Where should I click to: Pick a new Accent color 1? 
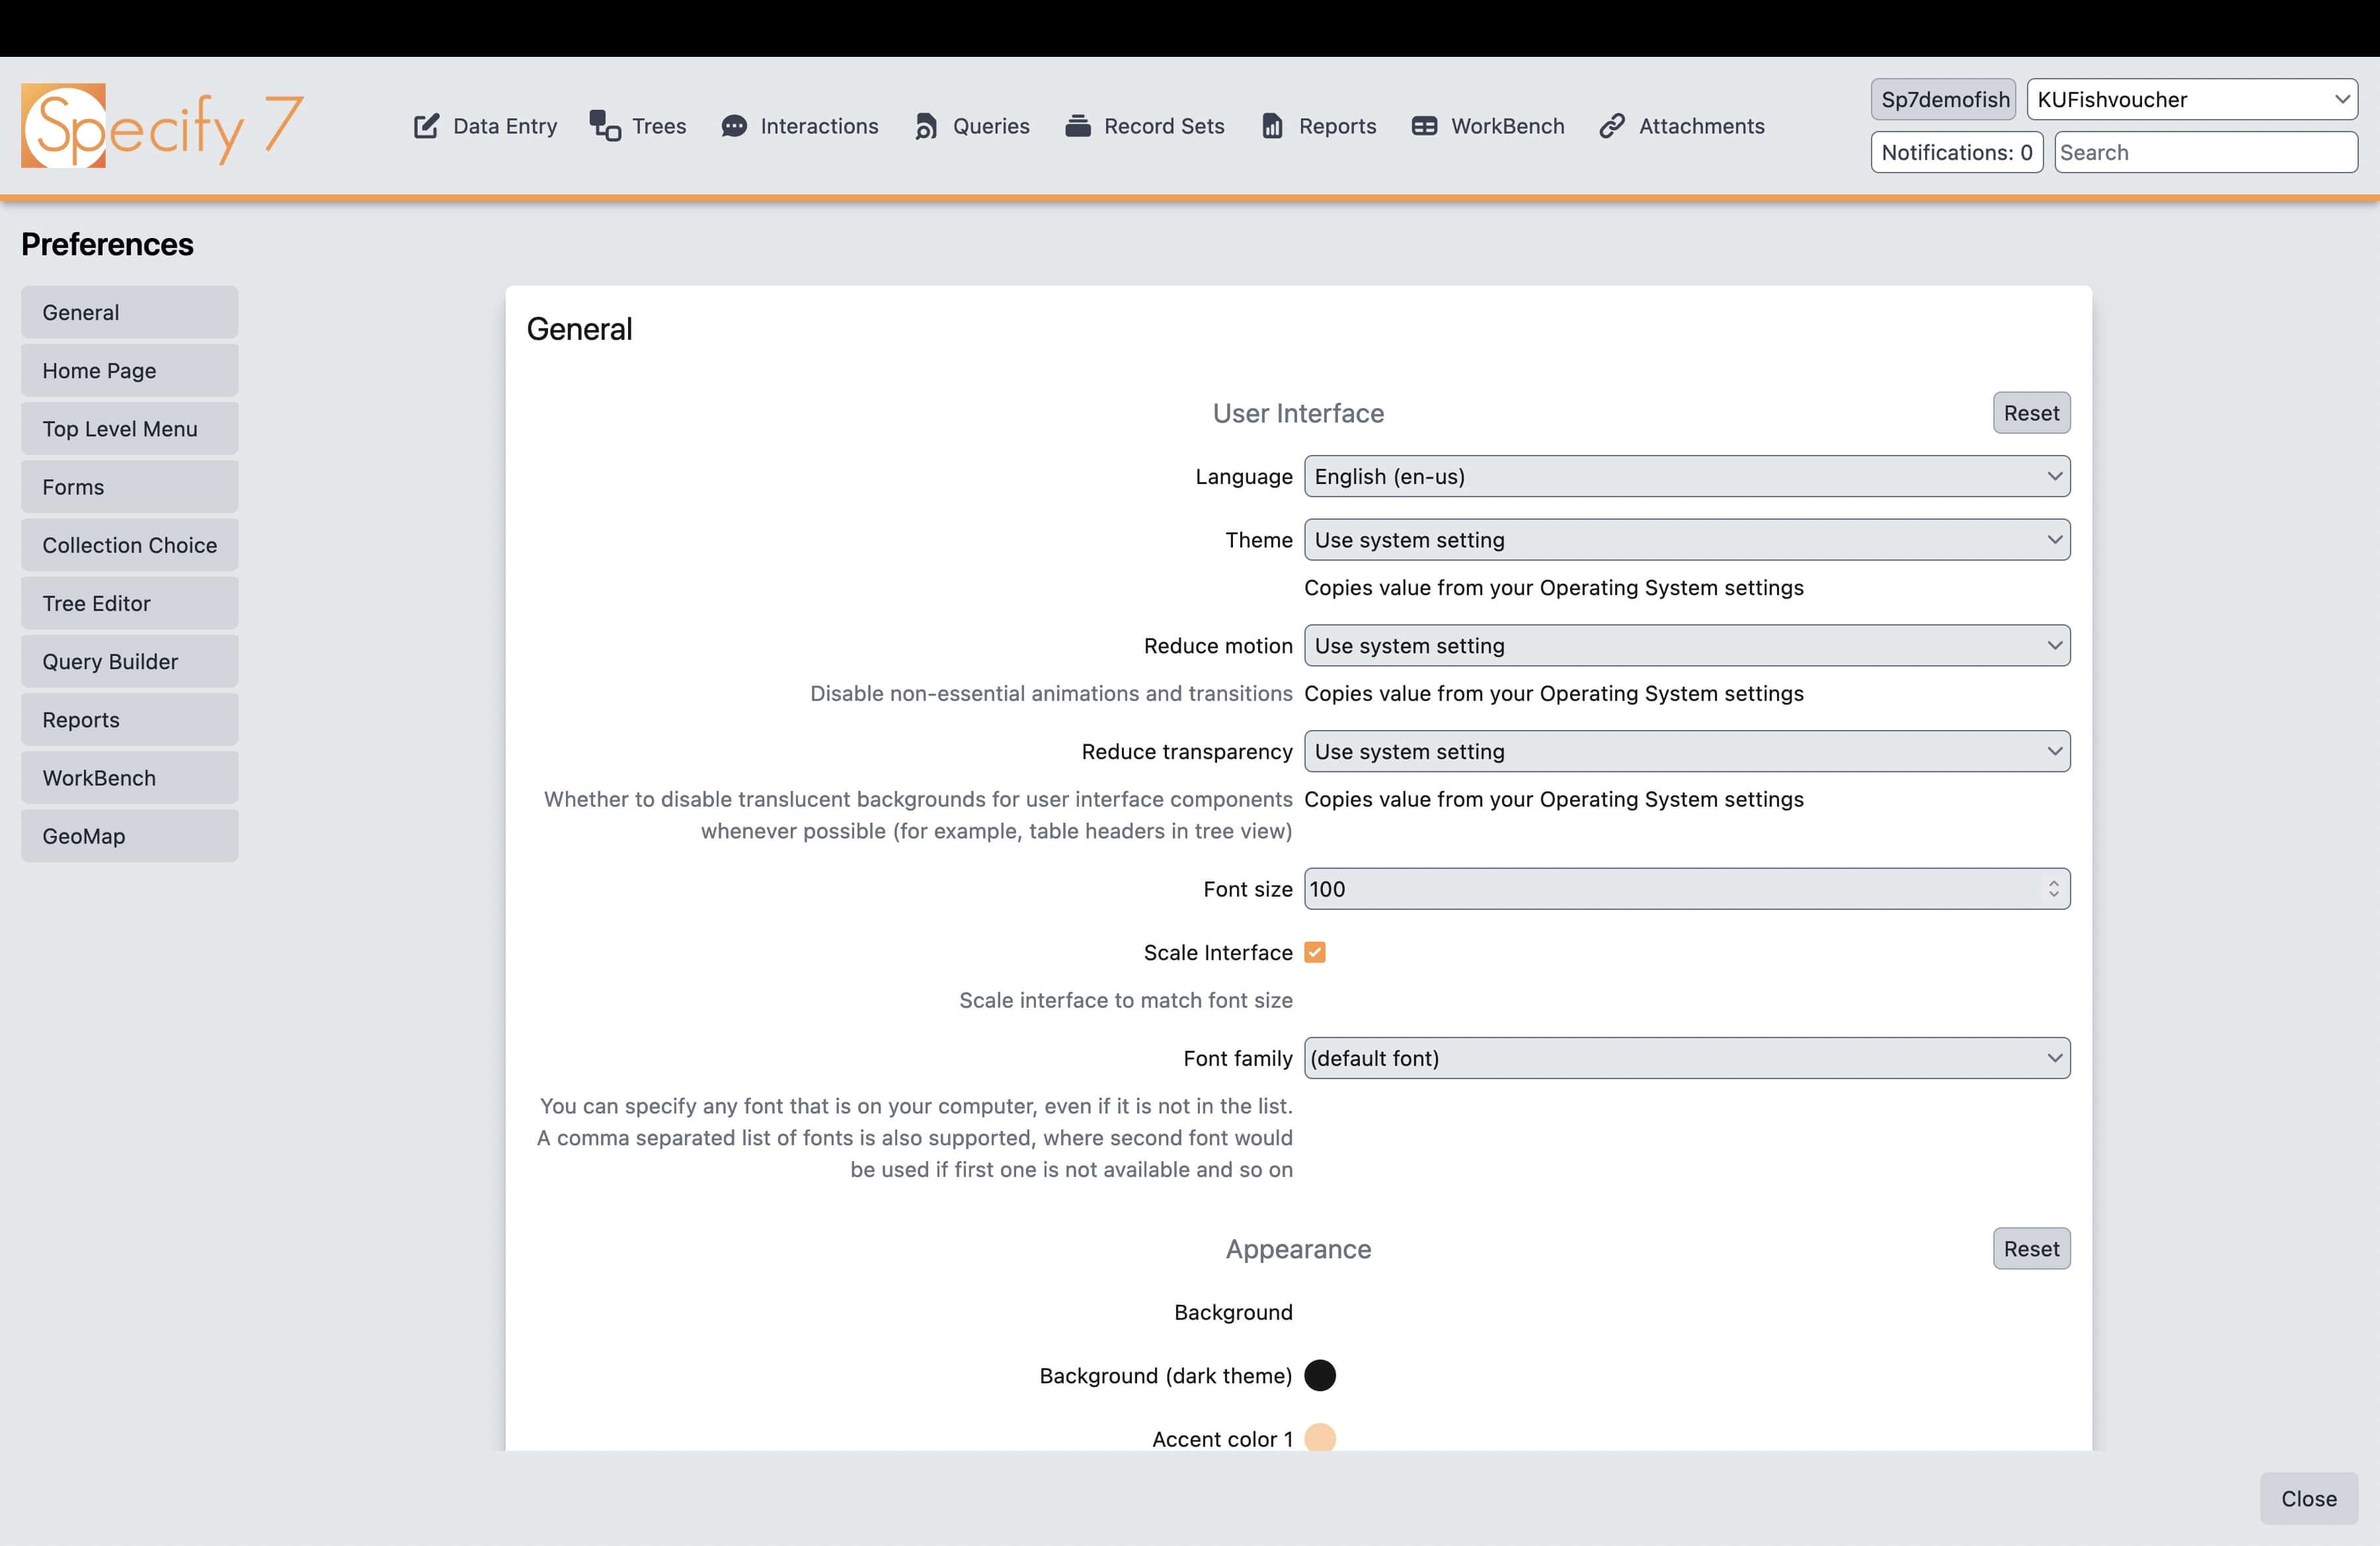1321,1438
